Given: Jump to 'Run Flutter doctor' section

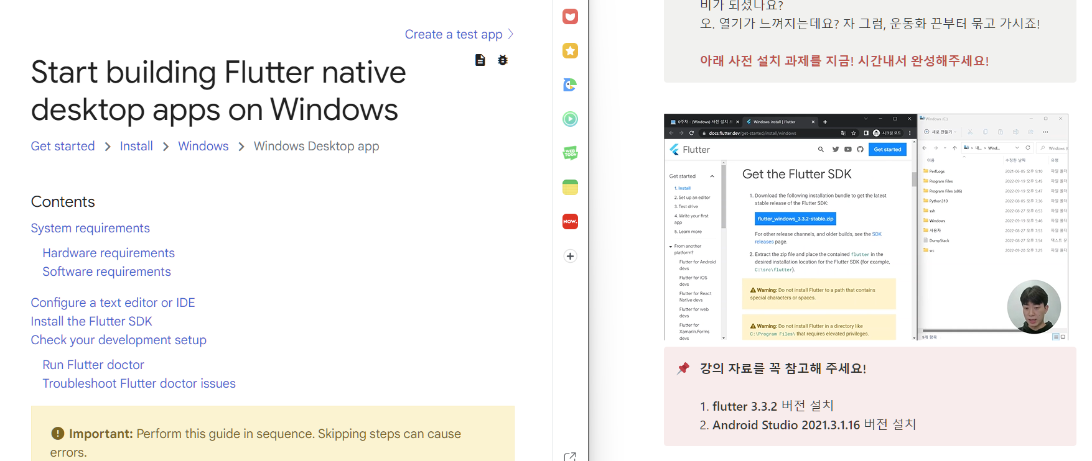Looking at the screenshot, I should [93, 365].
